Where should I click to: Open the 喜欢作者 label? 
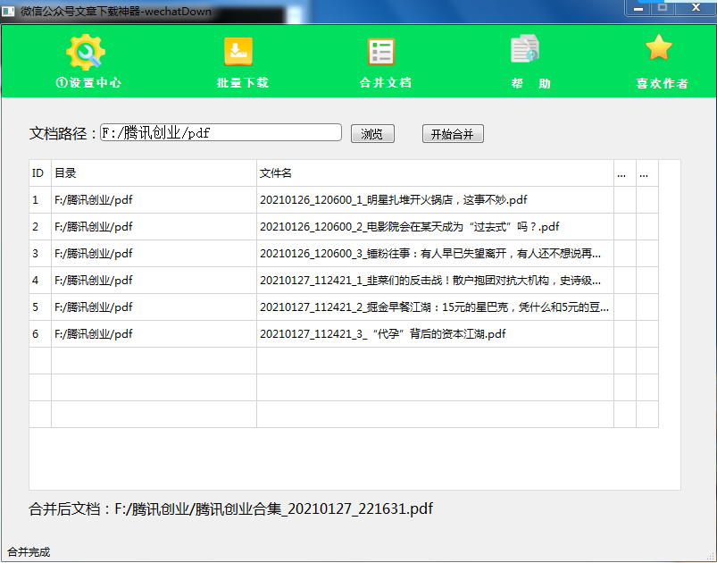pos(662,84)
